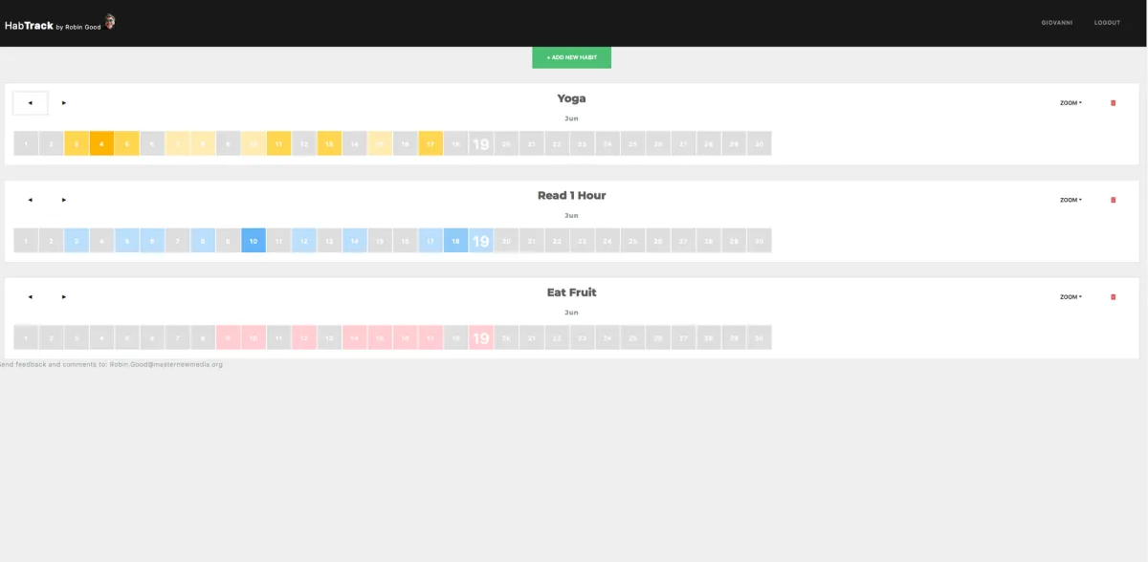The height and width of the screenshot is (562, 1148).
Task: Toggle day 12 in Eat Fruit row
Action: (304, 337)
